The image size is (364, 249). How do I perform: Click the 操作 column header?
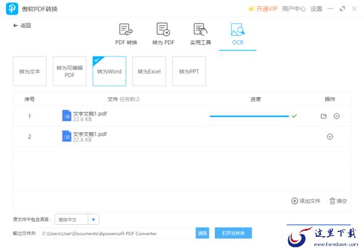(329, 99)
